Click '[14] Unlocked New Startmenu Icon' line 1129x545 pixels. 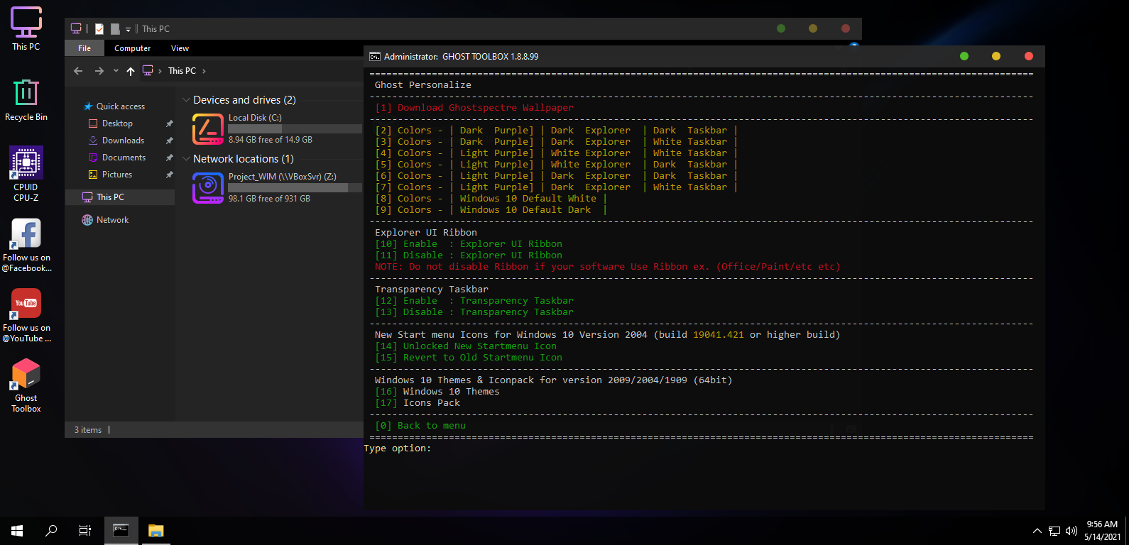coord(466,346)
